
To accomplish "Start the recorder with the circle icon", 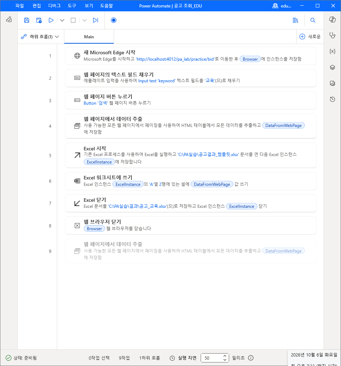I will [114, 20].
